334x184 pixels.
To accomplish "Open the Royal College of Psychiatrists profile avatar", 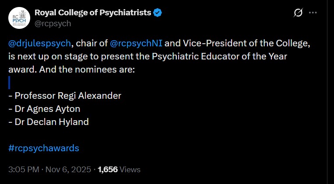I will [19, 18].
